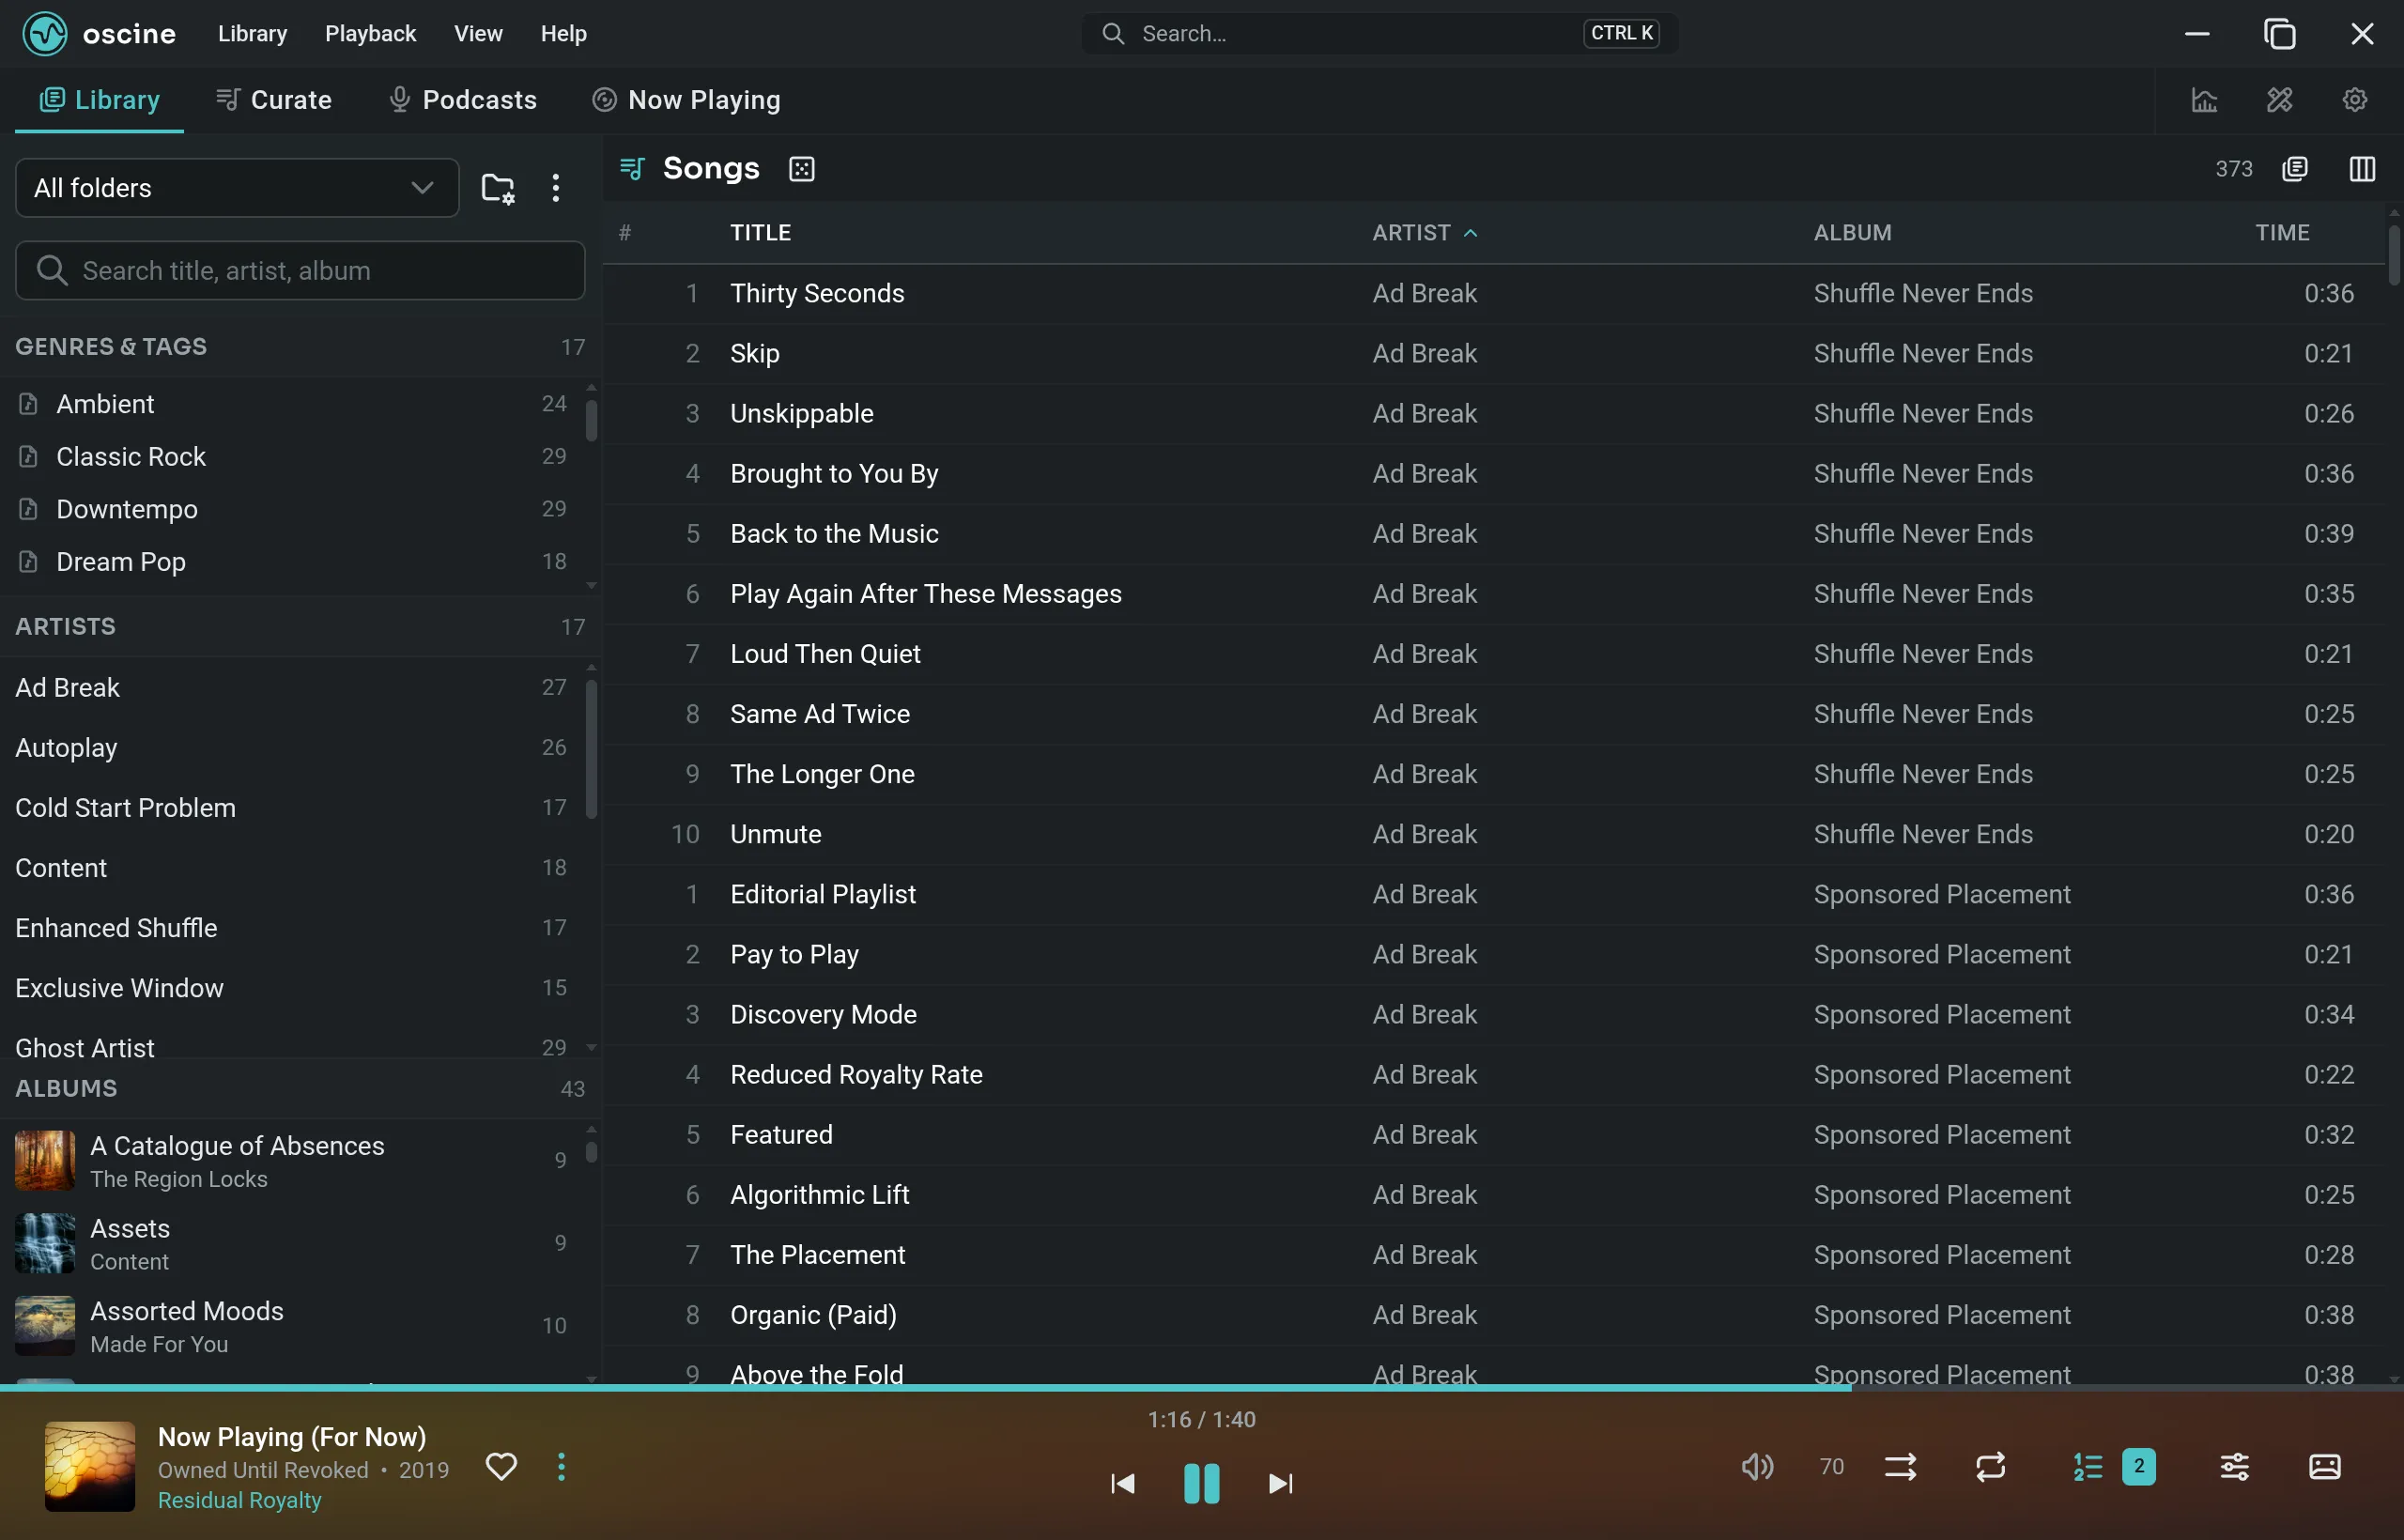Open the folder options three-dot menu
This screenshot has height=1540, width=2404.
[x=556, y=188]
